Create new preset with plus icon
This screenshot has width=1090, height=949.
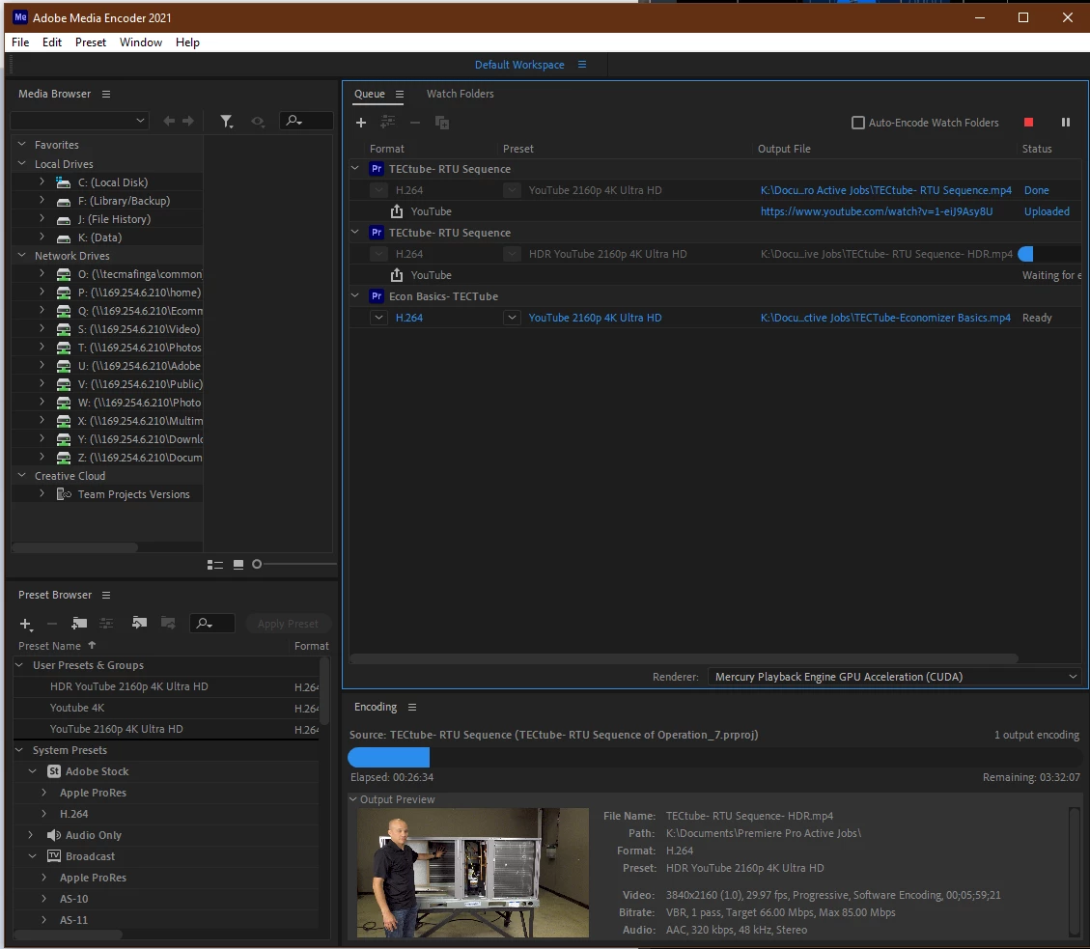[x=26, y=624]
